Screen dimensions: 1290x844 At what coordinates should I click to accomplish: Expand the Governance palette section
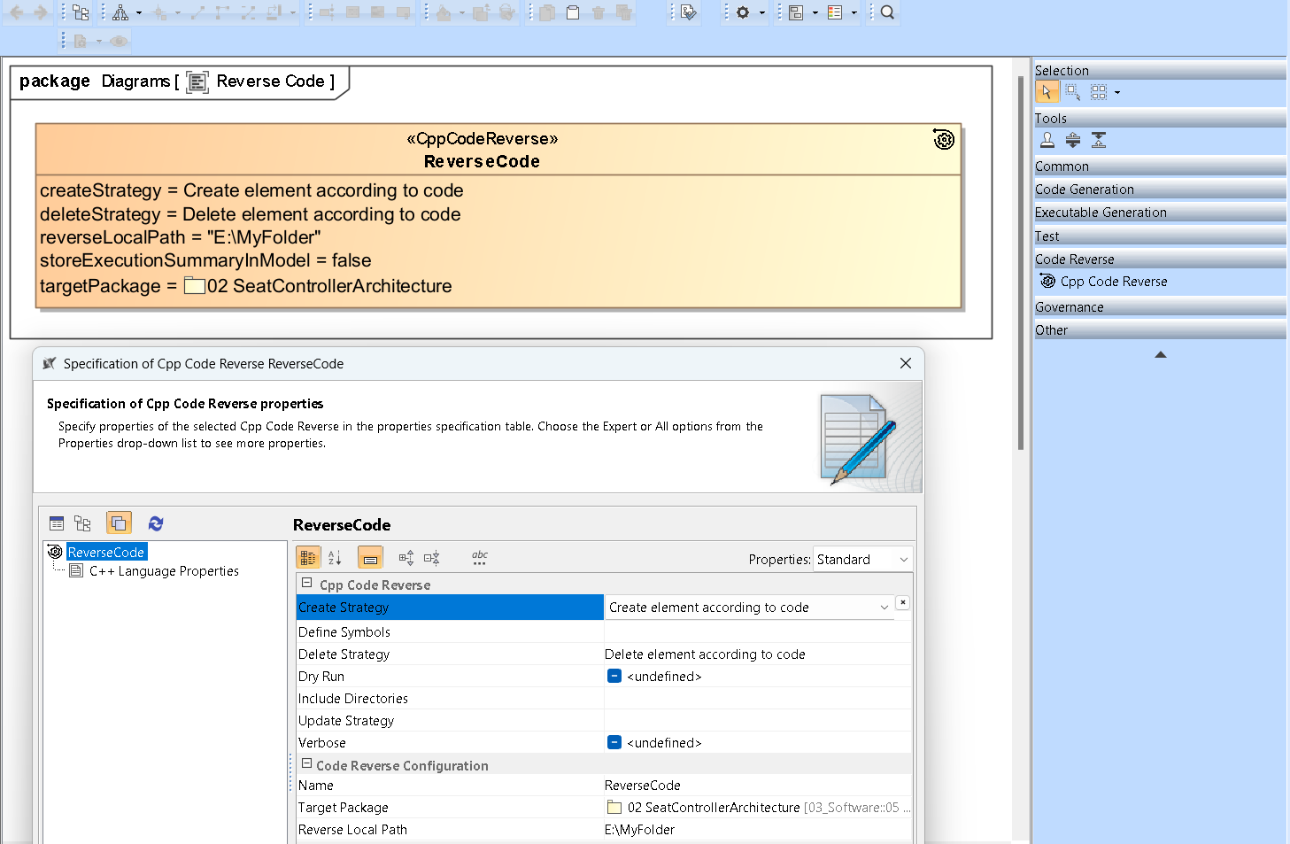(x=1070, y=307)
